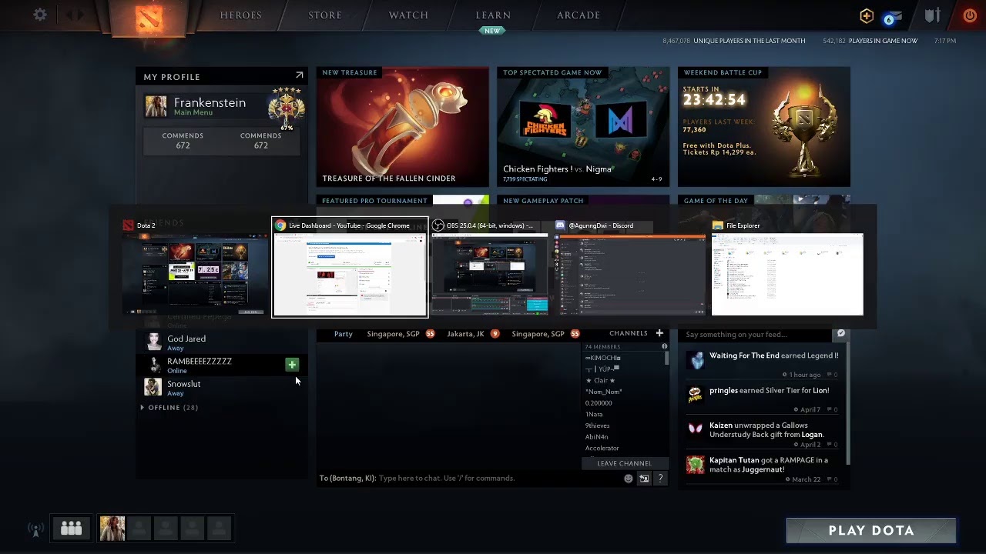Select member 9thieves in channel list
Image resolution: width=986 pixels, height=554 pixels.
(x=598, y=426)
